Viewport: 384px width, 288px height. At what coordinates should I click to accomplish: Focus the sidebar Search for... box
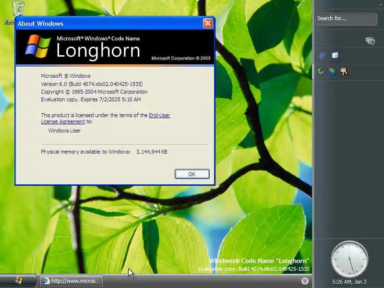coord(346,19)
